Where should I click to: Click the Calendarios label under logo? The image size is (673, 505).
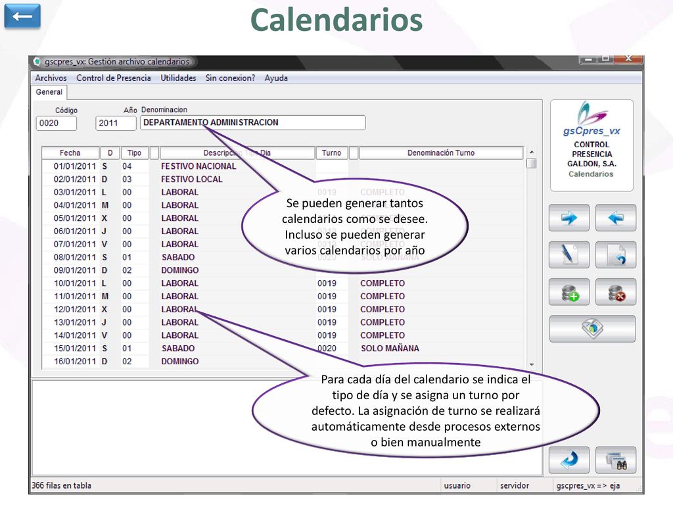(591, 174)
